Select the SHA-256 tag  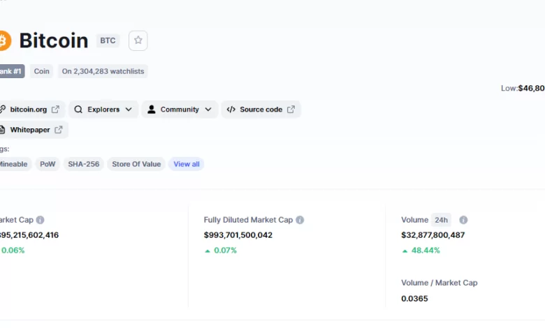83,164
